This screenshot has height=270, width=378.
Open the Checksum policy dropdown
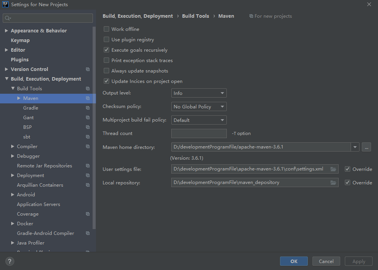(x=199, y=106)
